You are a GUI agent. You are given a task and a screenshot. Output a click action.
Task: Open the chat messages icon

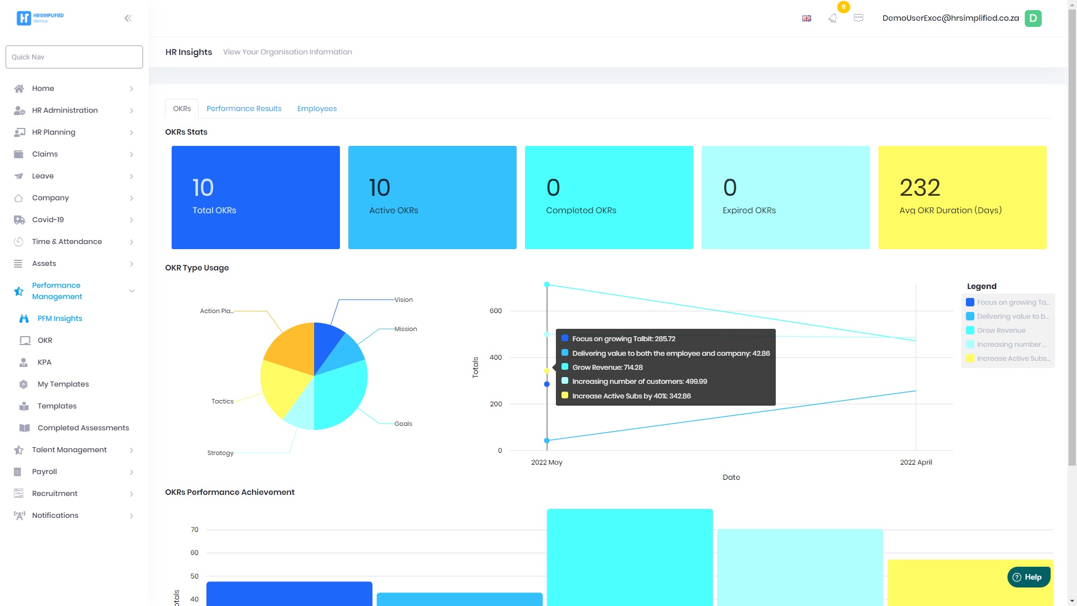point(858,18)
